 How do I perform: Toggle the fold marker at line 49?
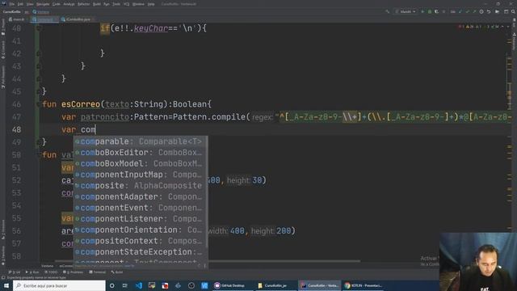pos(39,142)
